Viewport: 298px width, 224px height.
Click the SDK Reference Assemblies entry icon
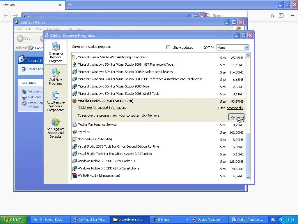(74, 79)
